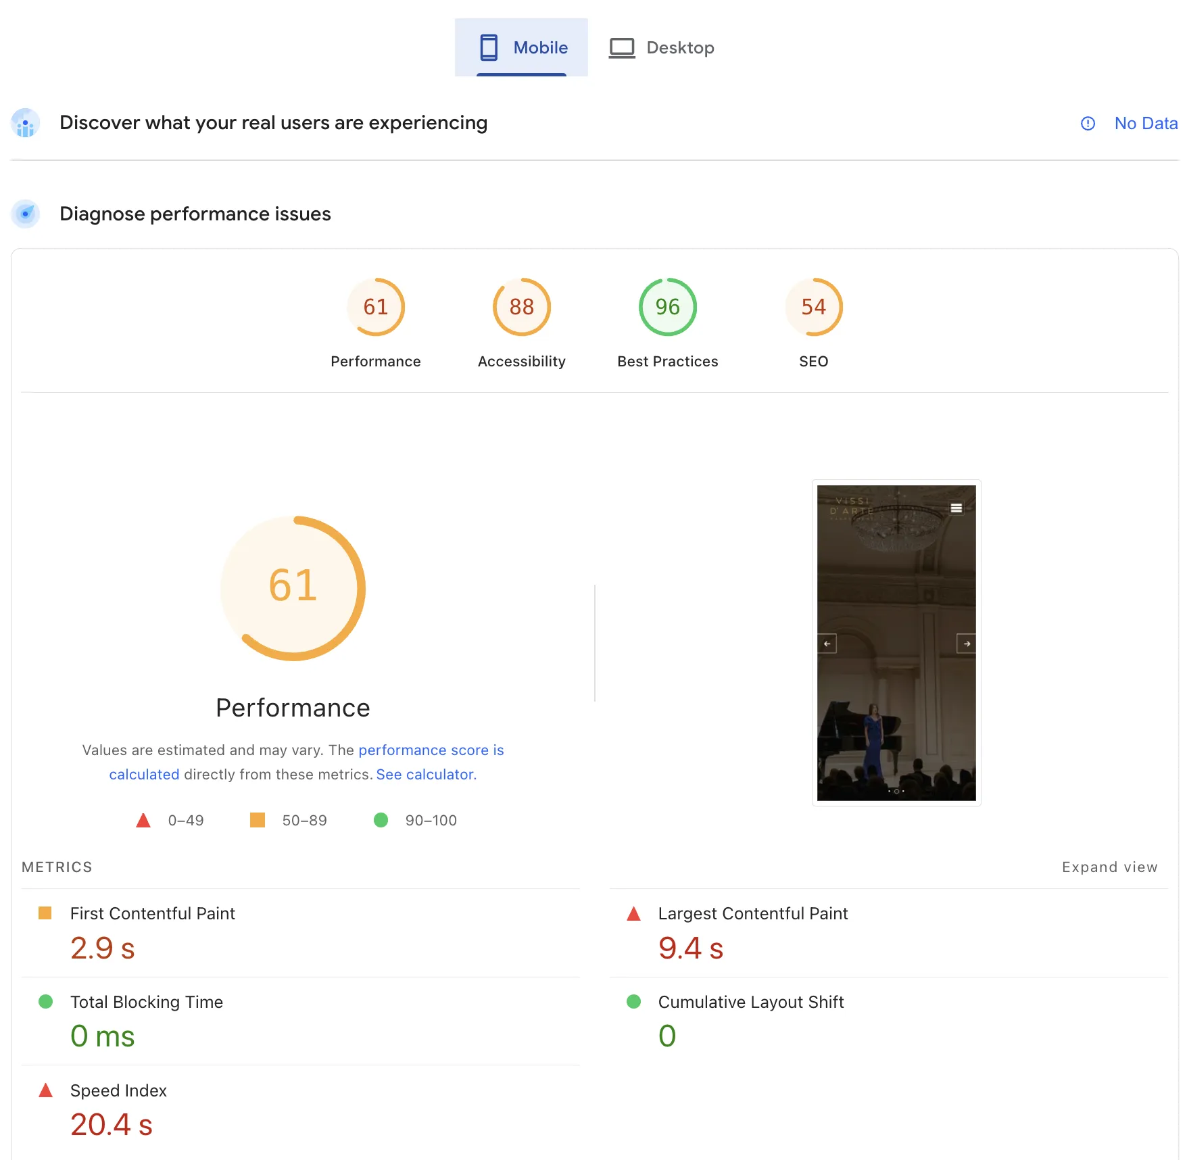Click the Diagnose performance issues compass icon

coord(25,214)
